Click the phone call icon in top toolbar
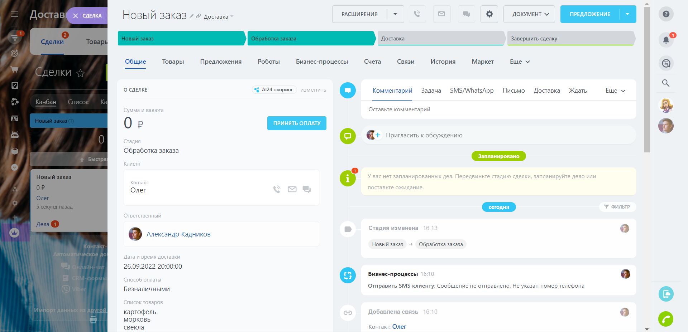 (417, 14)
